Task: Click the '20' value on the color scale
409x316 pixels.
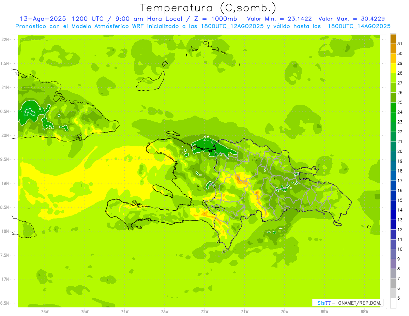Action: (400, 151)
